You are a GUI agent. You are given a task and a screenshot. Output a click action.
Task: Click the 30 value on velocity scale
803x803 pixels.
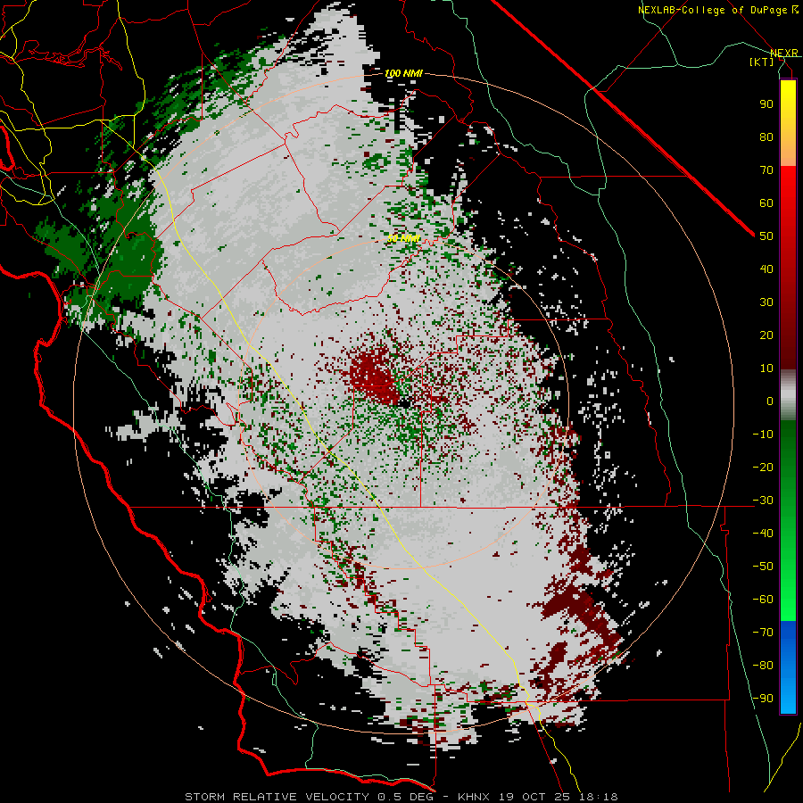point(766,302)
